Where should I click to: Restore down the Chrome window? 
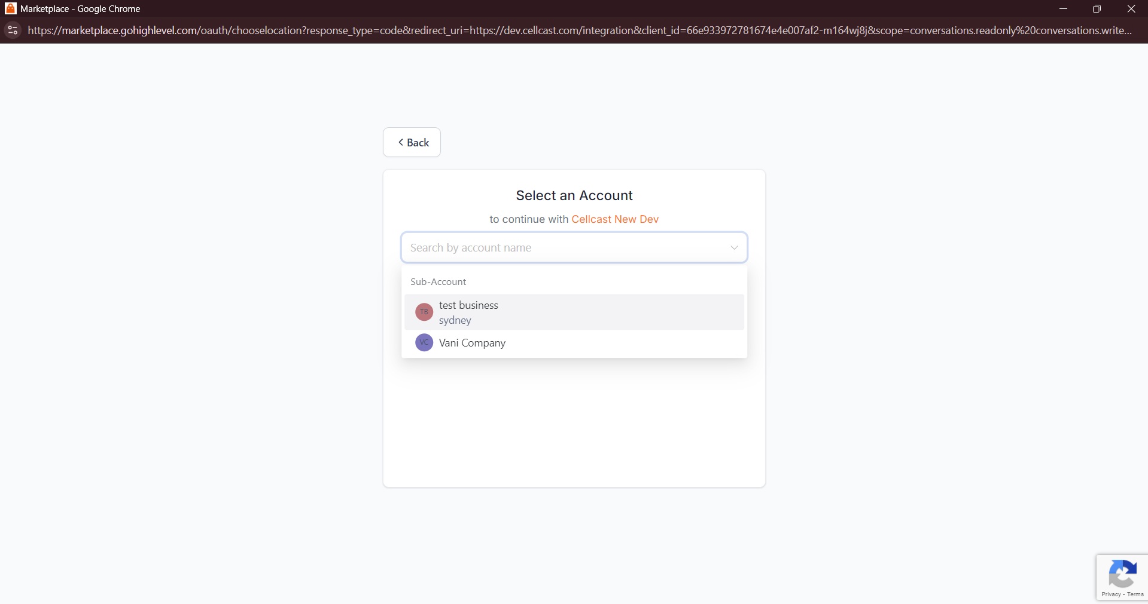pos(1097,8)
